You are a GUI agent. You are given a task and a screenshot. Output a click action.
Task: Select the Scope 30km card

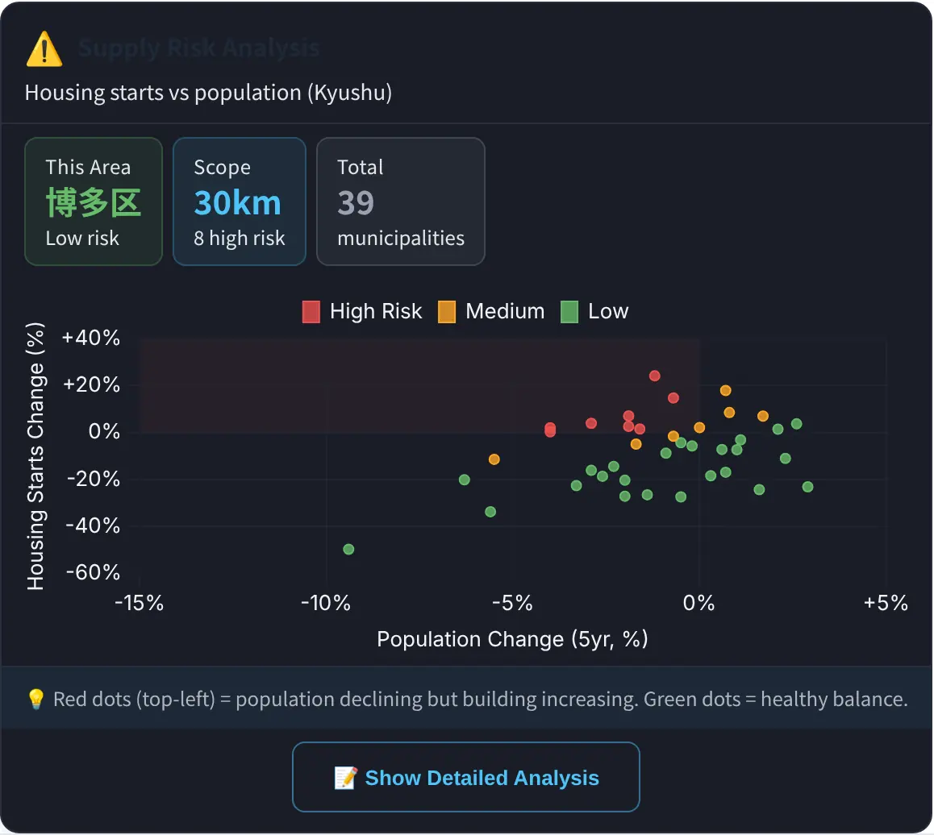(240, 201)
